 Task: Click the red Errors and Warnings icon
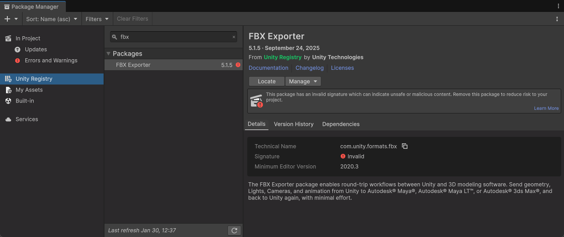point(17,60)
